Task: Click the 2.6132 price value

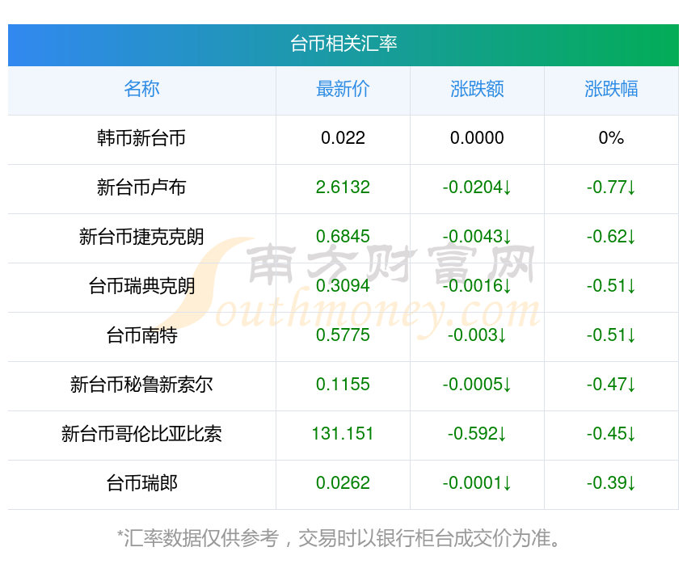Action: (x=343, y=187)
